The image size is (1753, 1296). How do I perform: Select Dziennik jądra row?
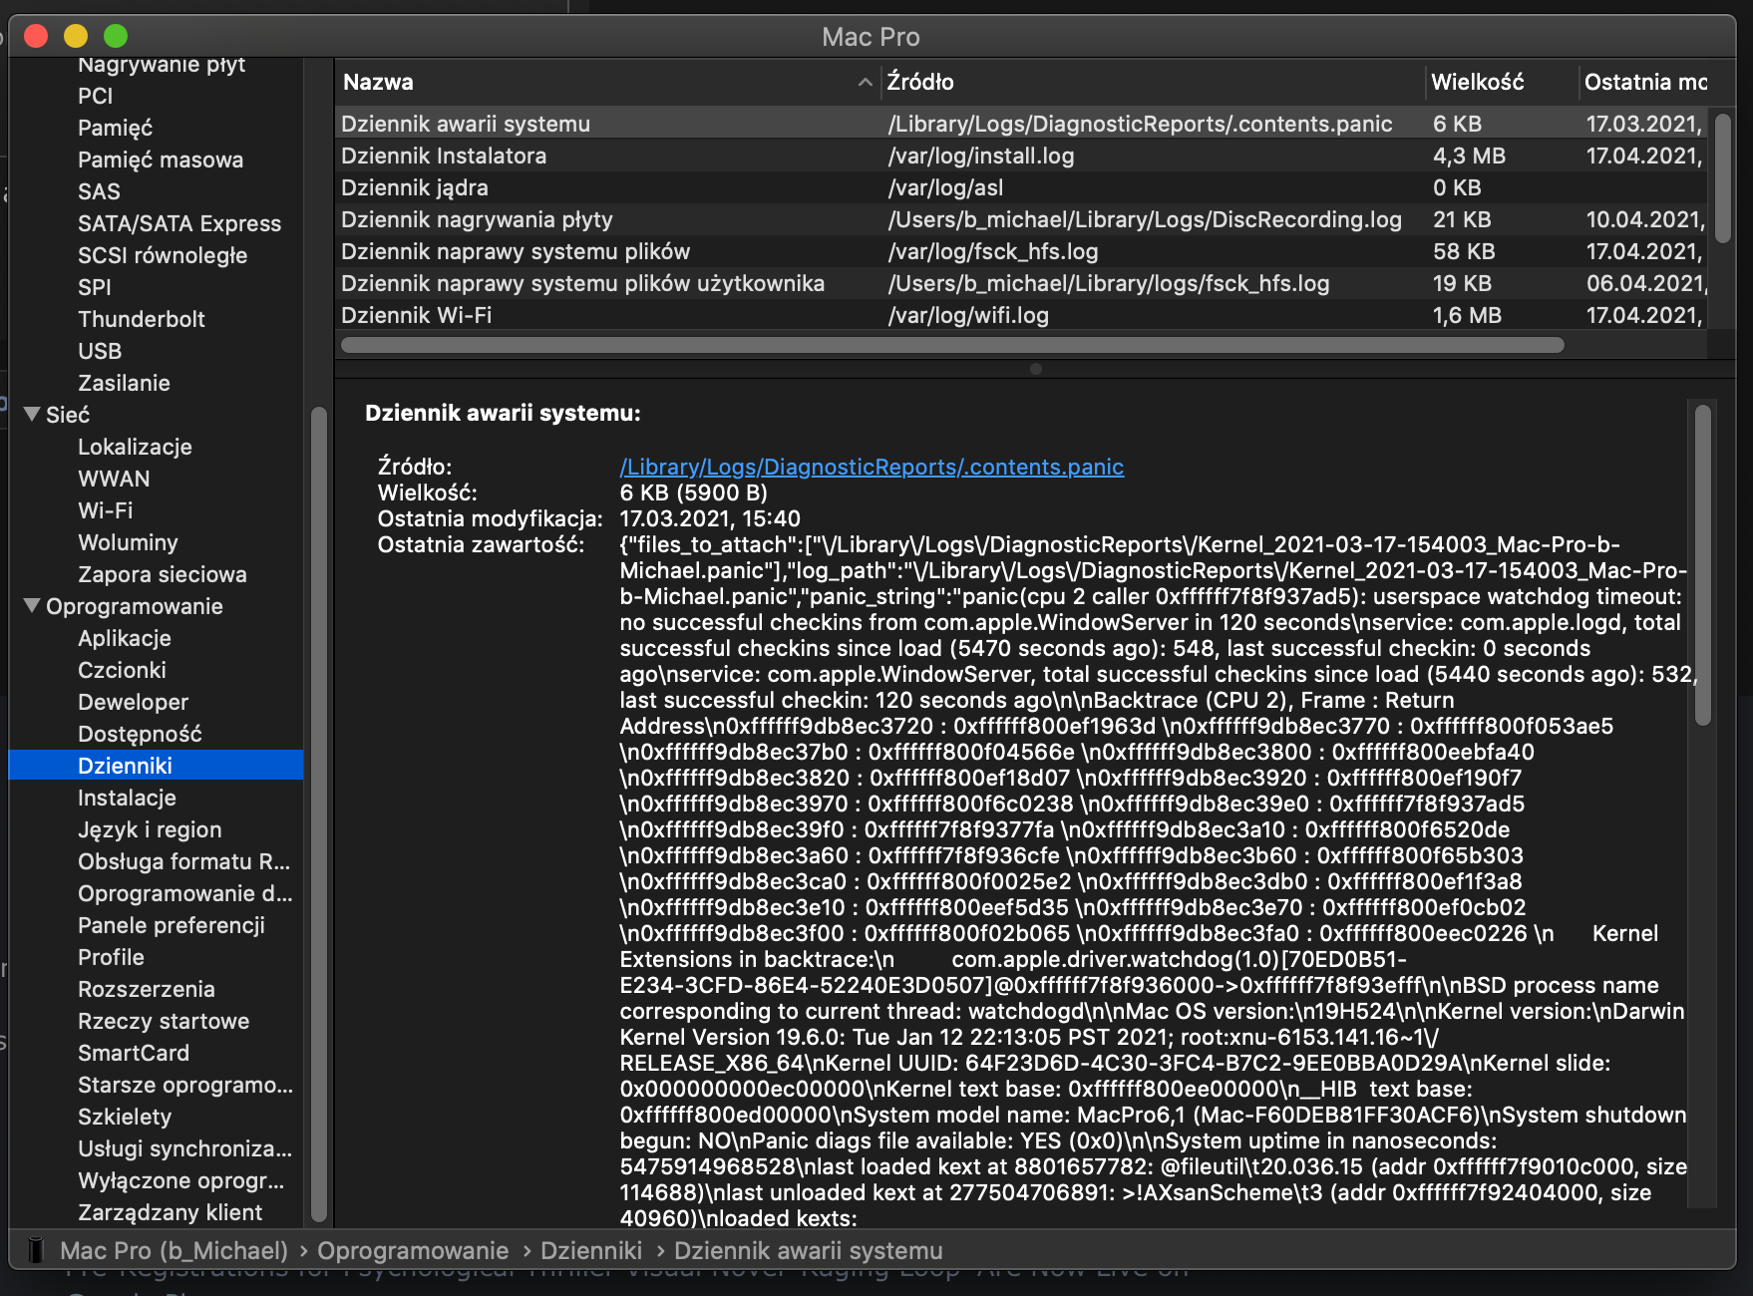point(1021,187)
